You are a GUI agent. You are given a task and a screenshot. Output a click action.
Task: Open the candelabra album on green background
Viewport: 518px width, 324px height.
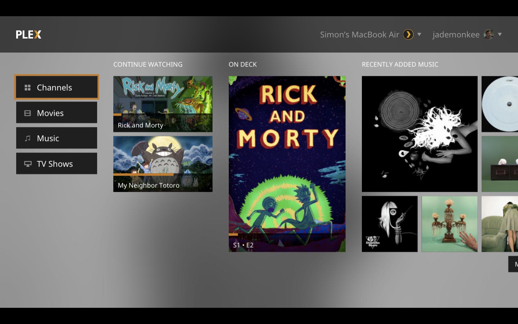point(449,224)
